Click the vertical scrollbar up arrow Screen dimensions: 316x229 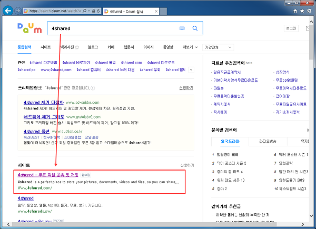(x=311, y=22)
